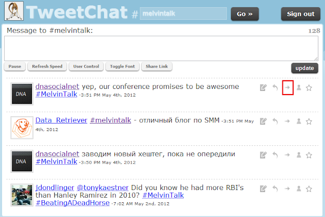This screenshot has height=217, width=325.
Task: Click the edit-quote icon on jdondlinger tweet
Action: pyautogui.click(x=263, y=189)
